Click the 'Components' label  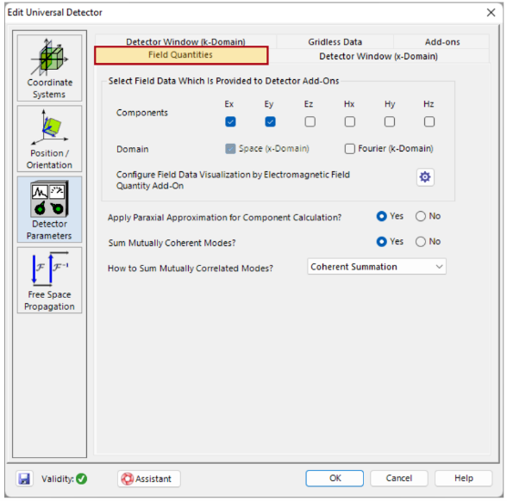point(142,113)
